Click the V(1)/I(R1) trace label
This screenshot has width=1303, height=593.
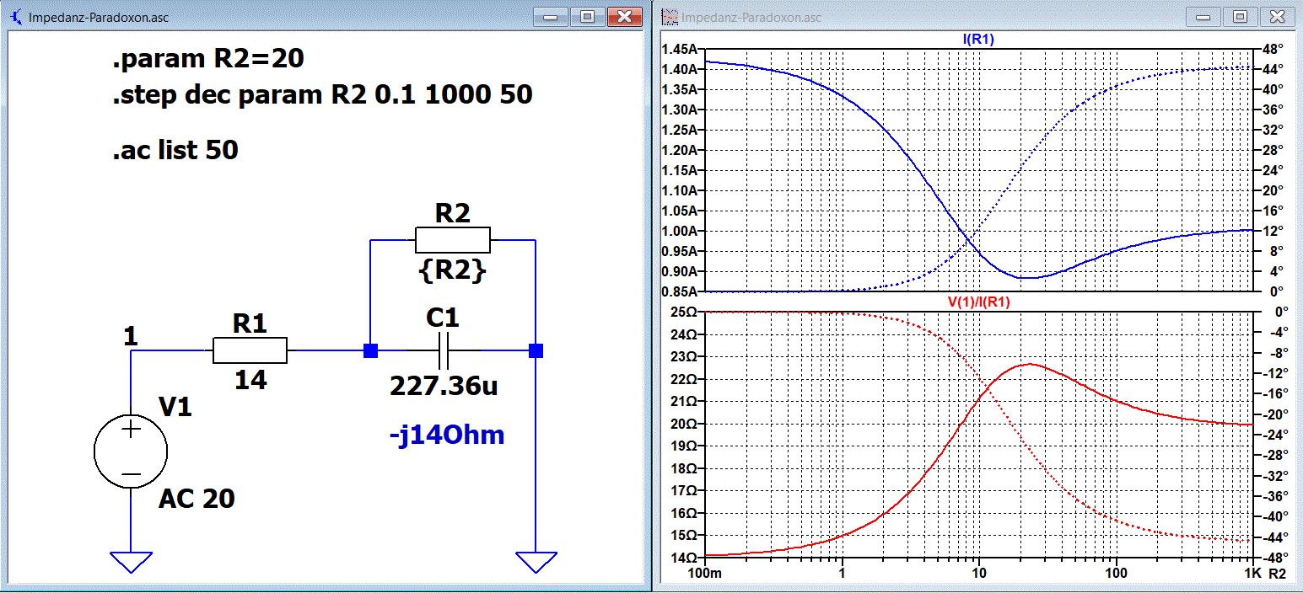[x=978, y=301]
